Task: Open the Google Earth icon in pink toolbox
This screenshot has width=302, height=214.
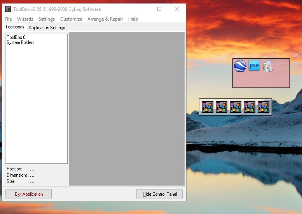Action: click(x=240, y=66)
